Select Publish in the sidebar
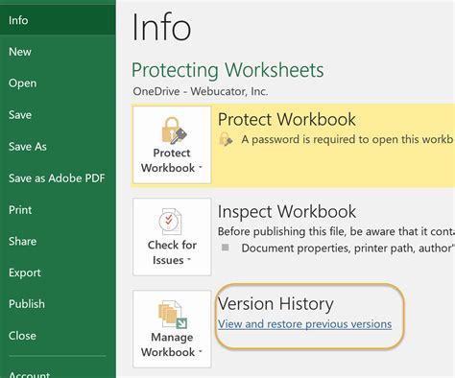This screenshot has width=455, height=378. (58, 304)
